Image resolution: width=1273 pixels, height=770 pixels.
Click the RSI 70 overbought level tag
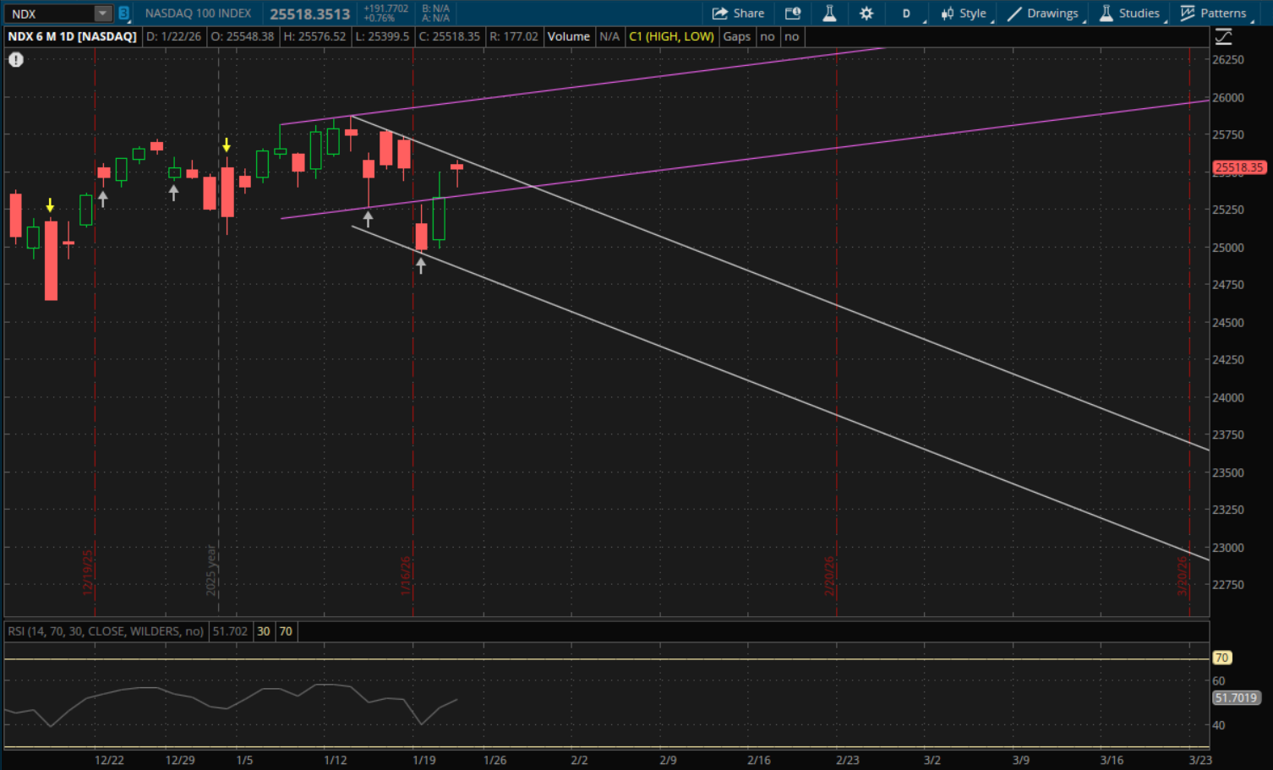[1221, 658]
